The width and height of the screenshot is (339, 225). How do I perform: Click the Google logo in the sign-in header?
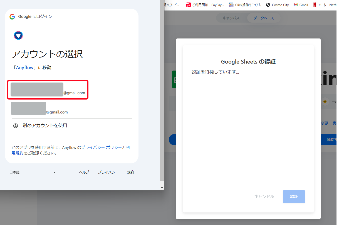click(12, 16)
